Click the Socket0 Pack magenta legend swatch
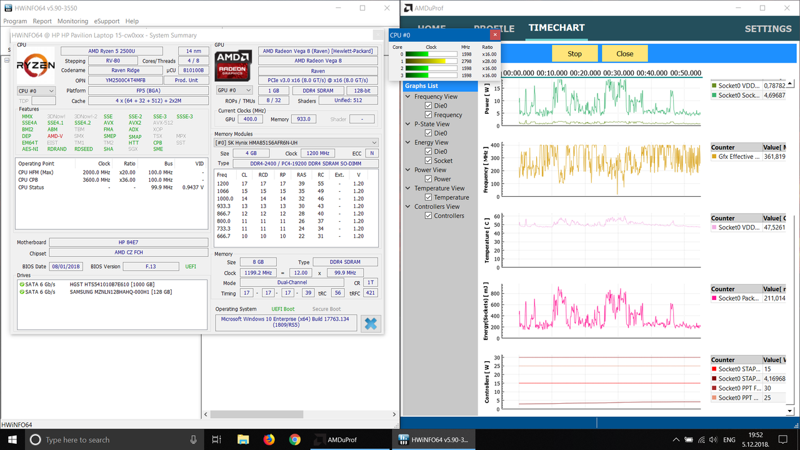800x450 pixels. point(714,299)
